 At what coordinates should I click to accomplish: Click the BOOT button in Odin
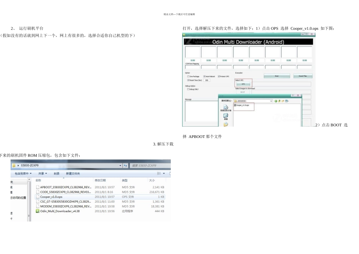(243, 92)
